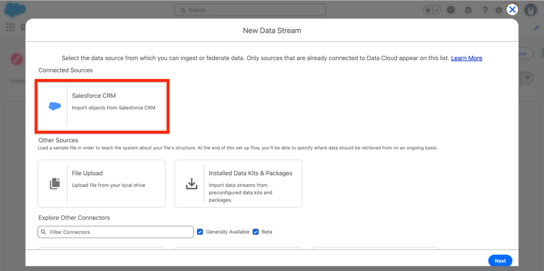Open the Trailhead guidance icon

tap(468, 10)
